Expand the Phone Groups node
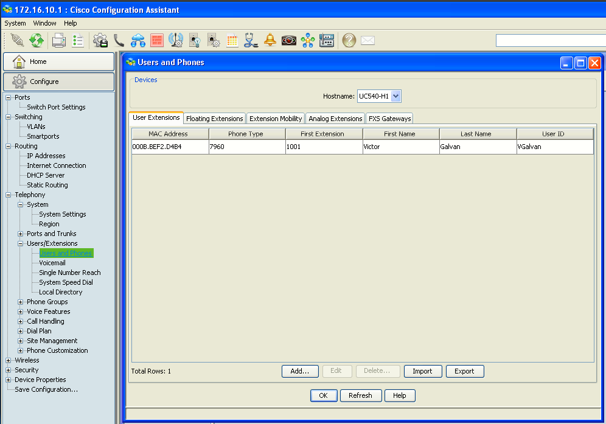The height and width of the screenshot is (424, 606). click(21, 302)
